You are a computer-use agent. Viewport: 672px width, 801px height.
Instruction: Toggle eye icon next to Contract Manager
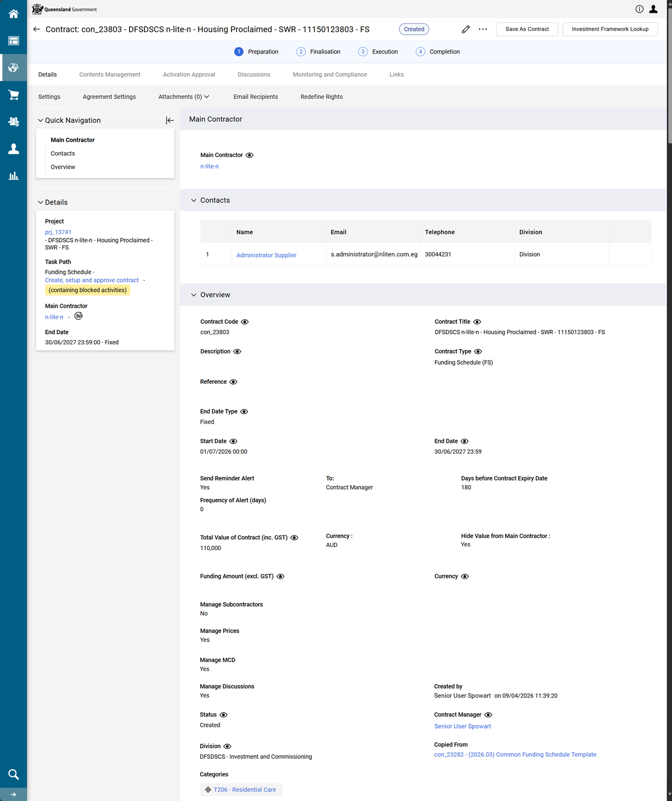click(x=488, y=715)
